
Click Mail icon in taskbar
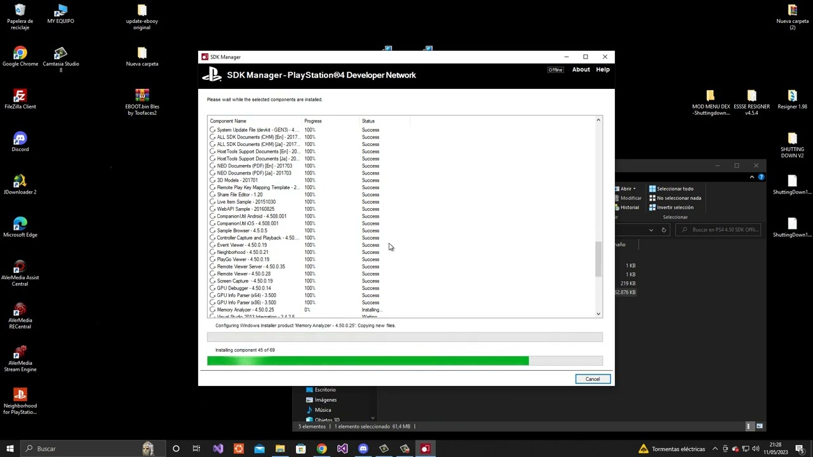[x=259, y=449]
